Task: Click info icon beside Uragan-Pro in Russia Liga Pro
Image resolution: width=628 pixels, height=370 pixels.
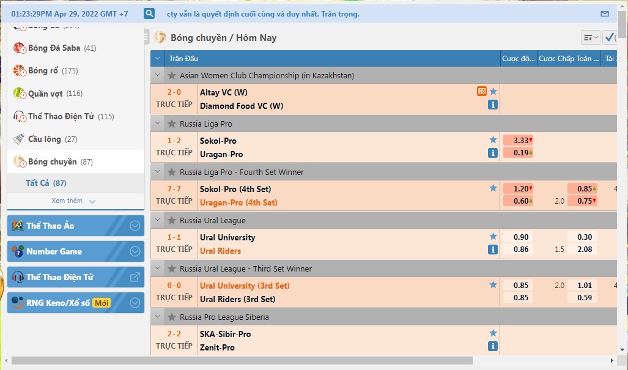Action: (493, 153)
